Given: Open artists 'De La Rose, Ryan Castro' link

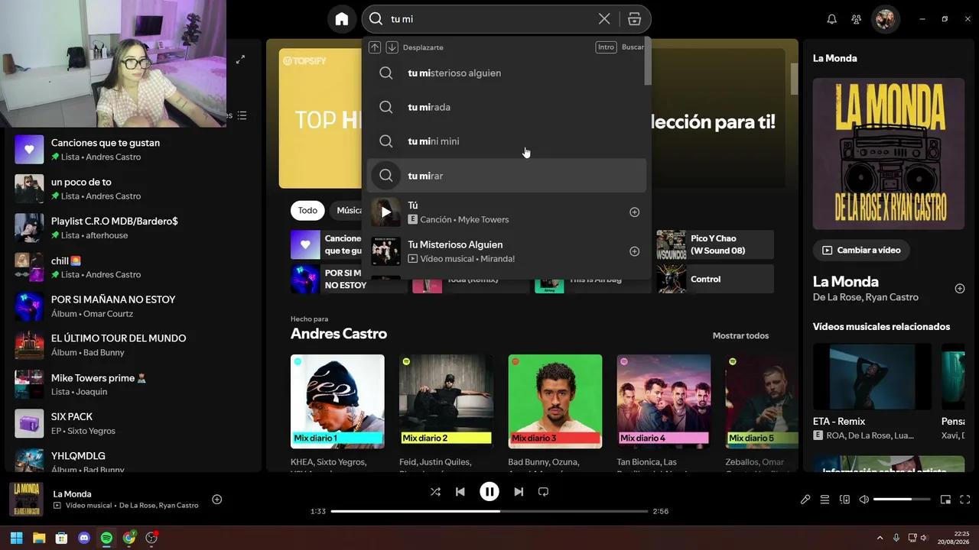Looking at the screenshot, I should [x=866, y=297].
